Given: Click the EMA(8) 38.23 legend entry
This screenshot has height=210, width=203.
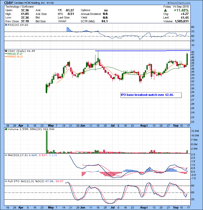Looking at the screenshot, I should click(14, 56).
